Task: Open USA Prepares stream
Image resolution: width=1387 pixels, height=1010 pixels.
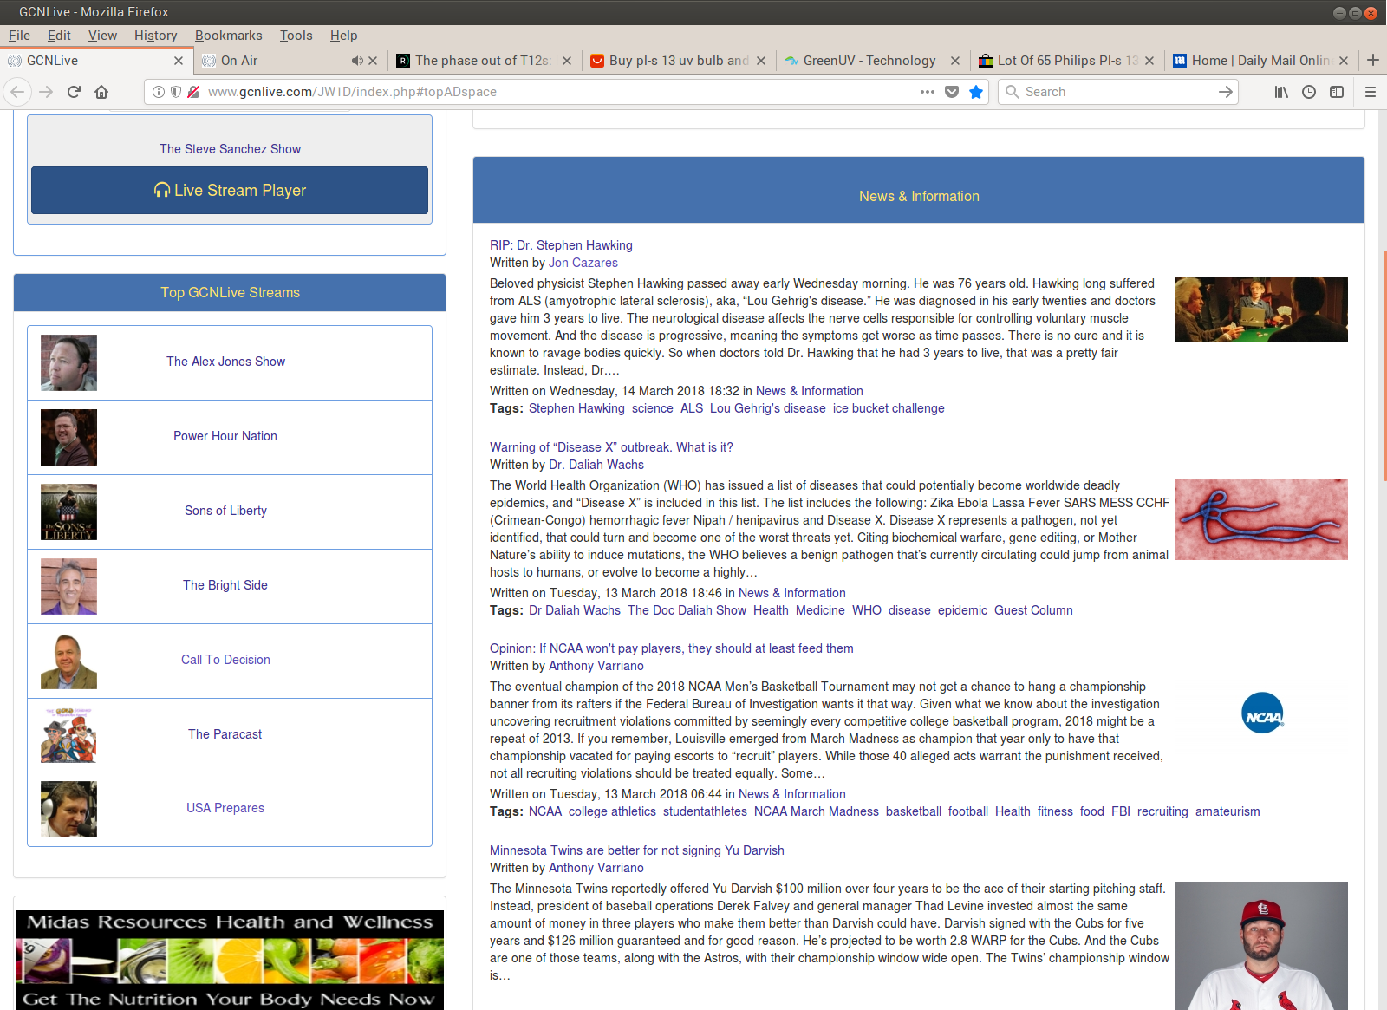Action: [x=225, y=808]
